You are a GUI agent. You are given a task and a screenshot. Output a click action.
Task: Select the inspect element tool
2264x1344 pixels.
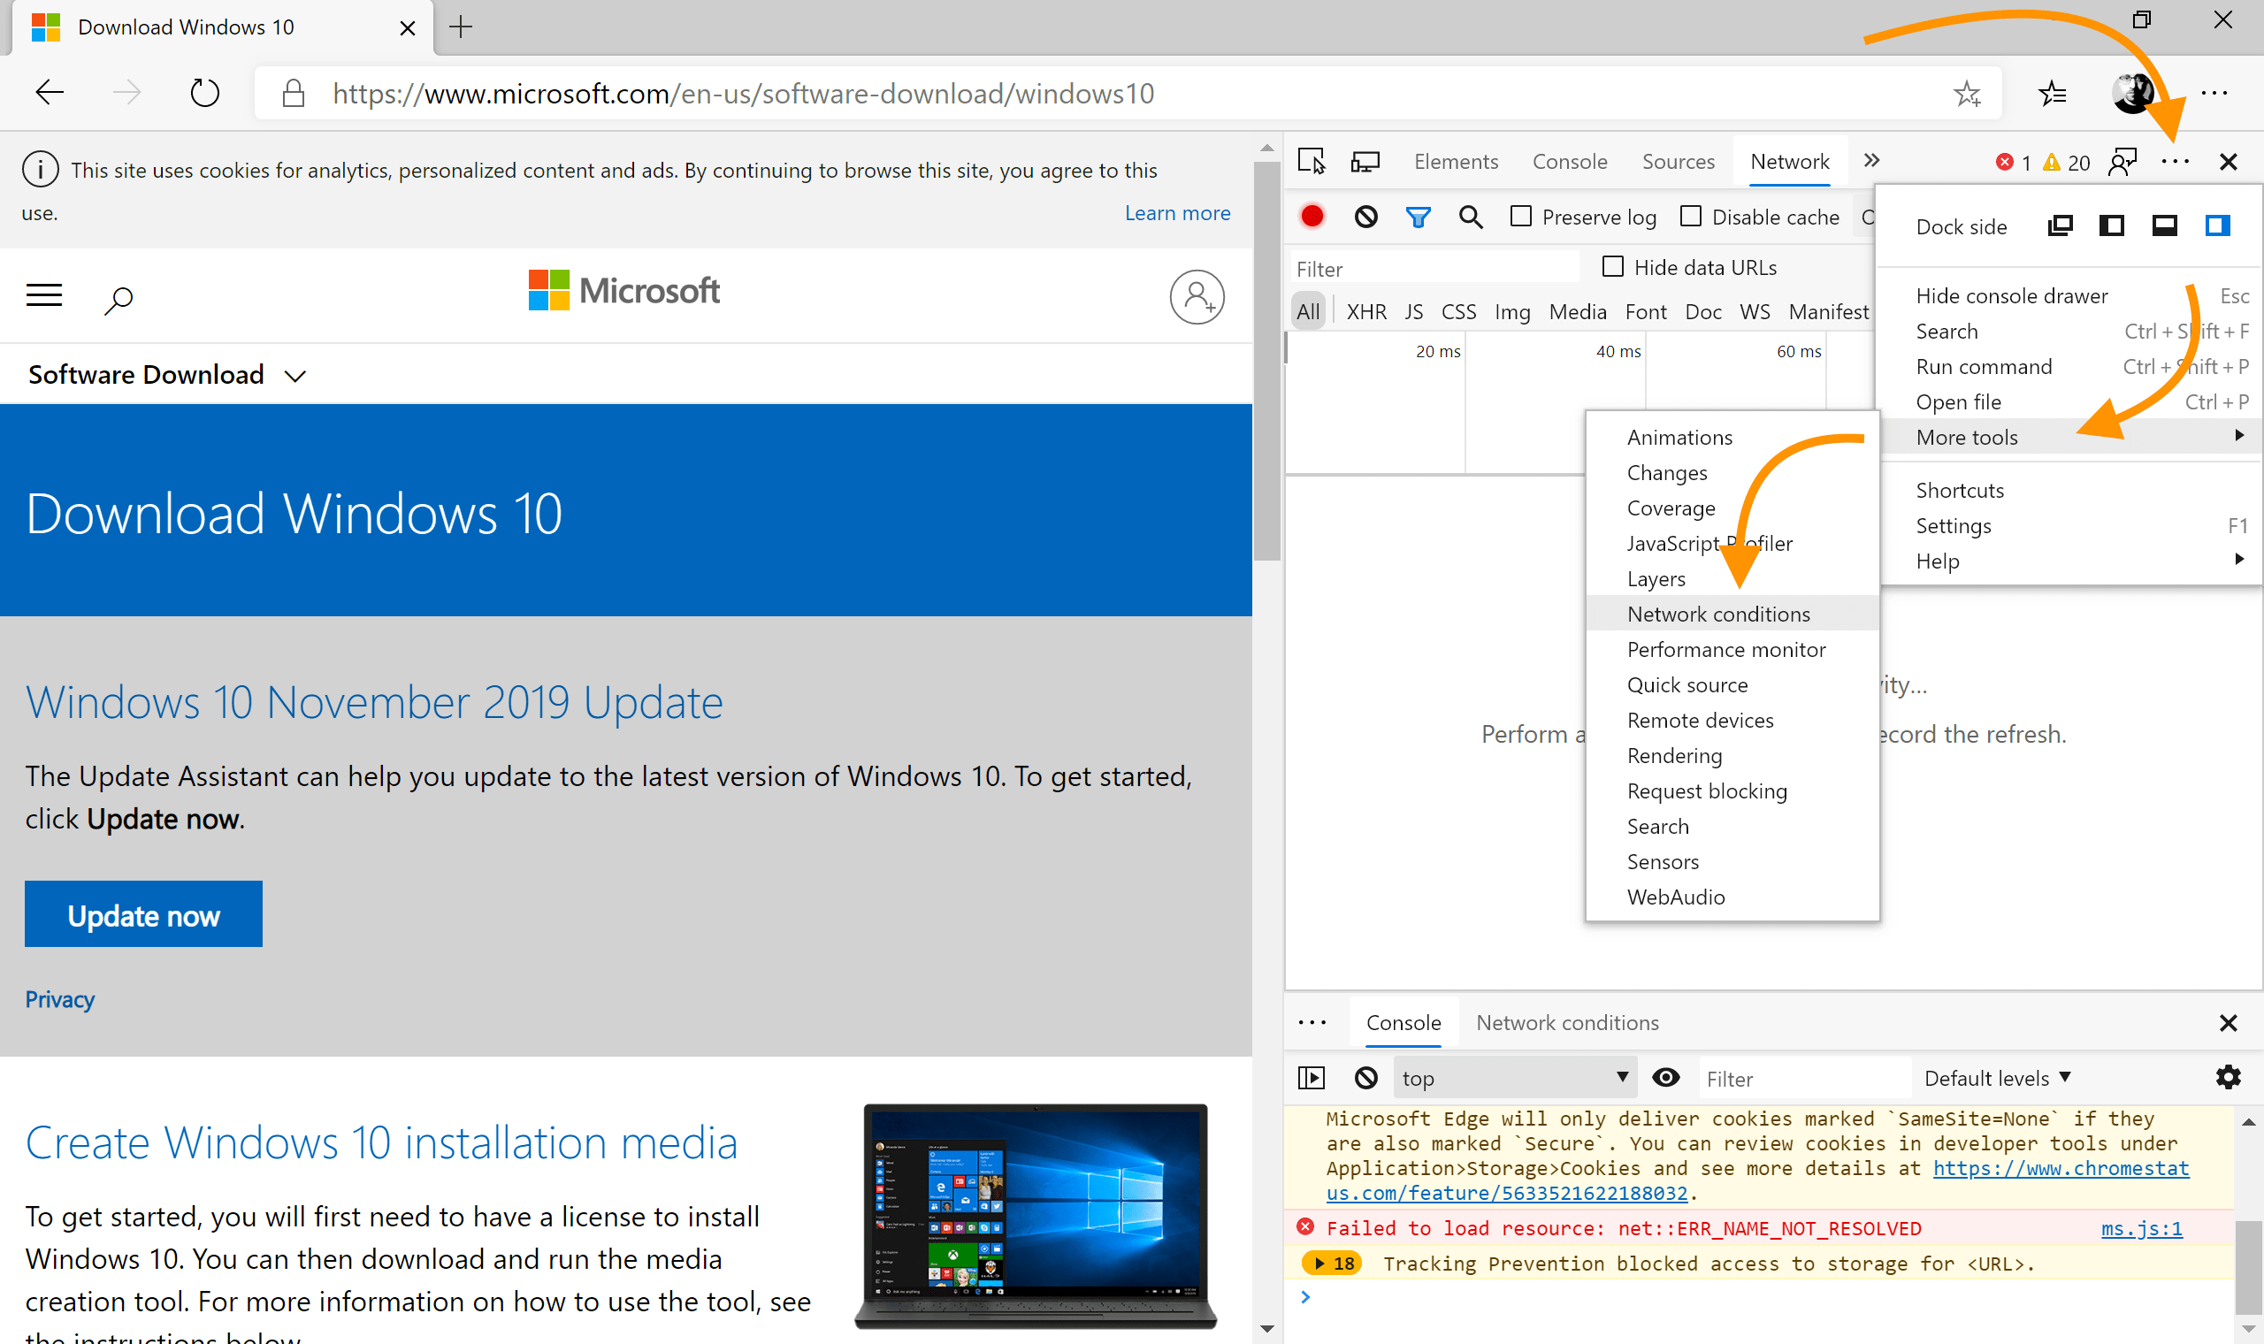1312,161
